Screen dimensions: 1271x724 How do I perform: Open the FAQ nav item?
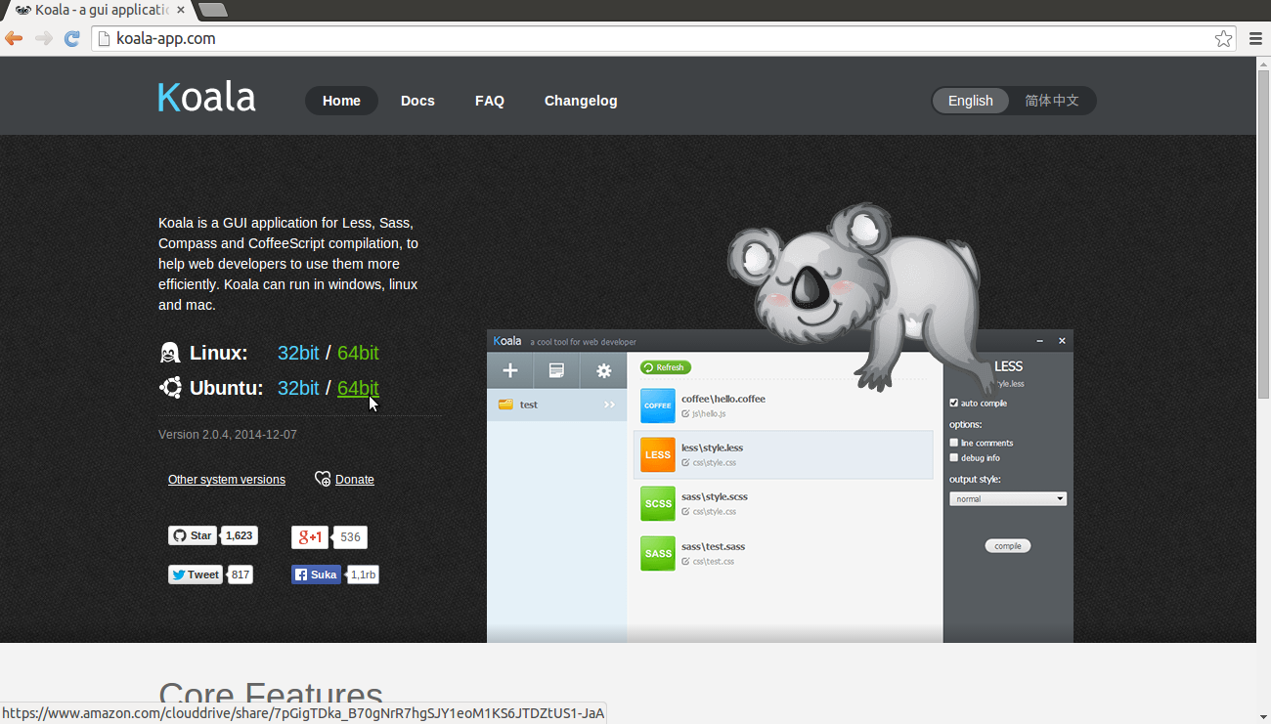[x=490, y=101]
